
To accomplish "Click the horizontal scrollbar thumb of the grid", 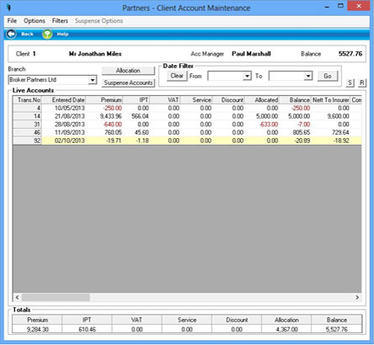I will [x=55, y=297].
